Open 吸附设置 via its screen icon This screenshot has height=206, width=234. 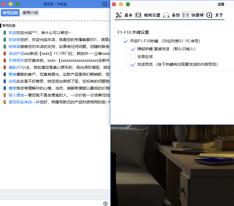tap(138, 15)
